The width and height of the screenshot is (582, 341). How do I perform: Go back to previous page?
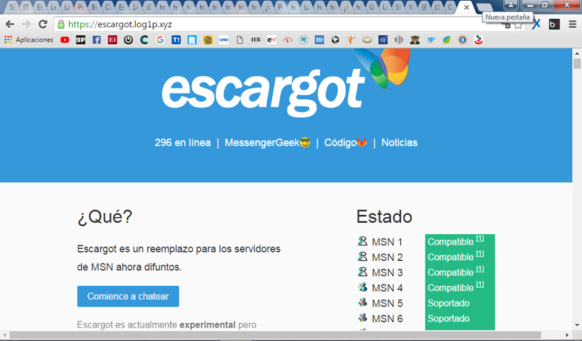[10, 24]
